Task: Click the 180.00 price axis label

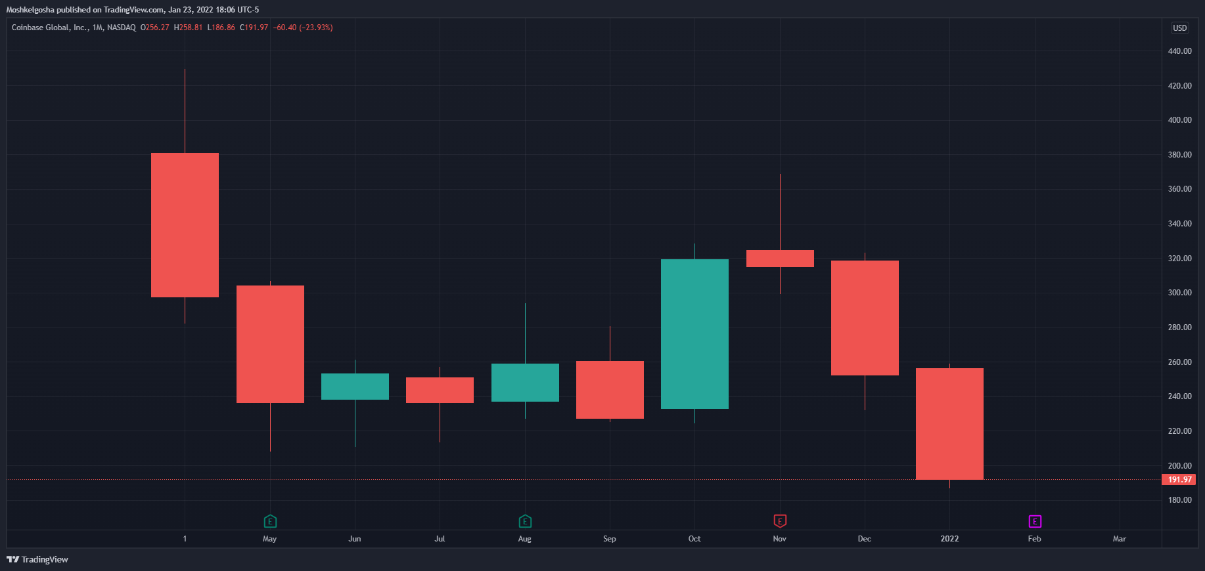Action: (1179, 500)
